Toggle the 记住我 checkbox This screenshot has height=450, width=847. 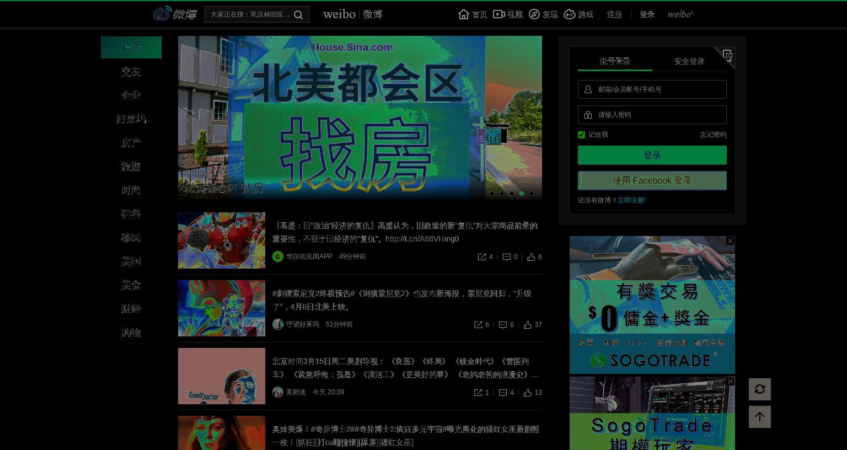tap(581, 135)
